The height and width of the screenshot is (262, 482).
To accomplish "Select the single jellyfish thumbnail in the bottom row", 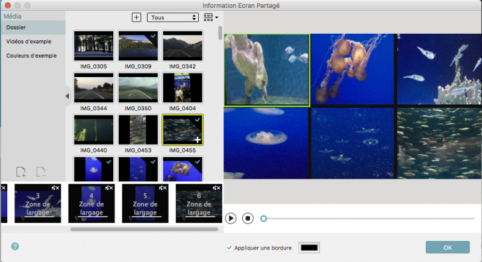I will point(93,169).
